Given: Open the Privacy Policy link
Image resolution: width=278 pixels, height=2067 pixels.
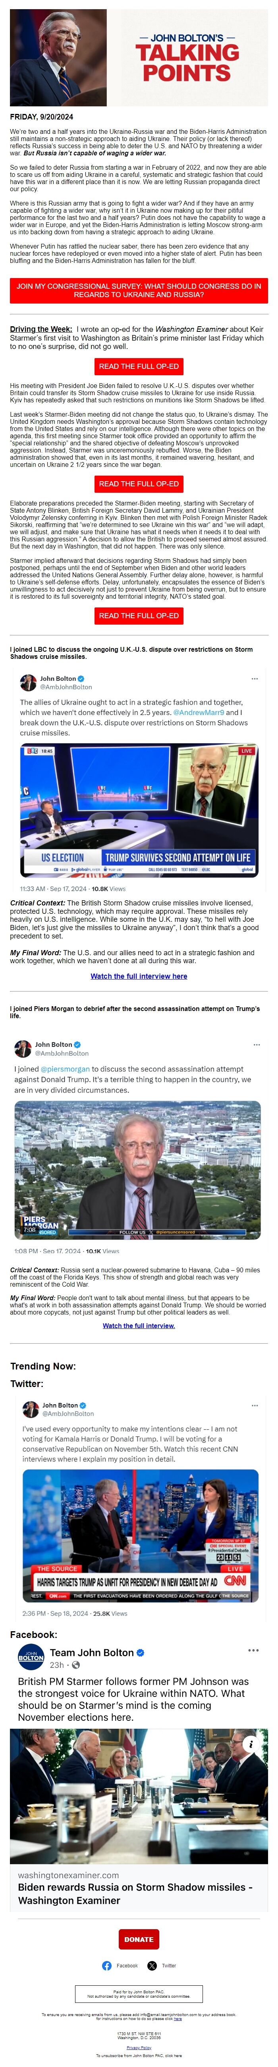Looking at the screenshot, I should pyautogui.click(x=139, y=2048).
